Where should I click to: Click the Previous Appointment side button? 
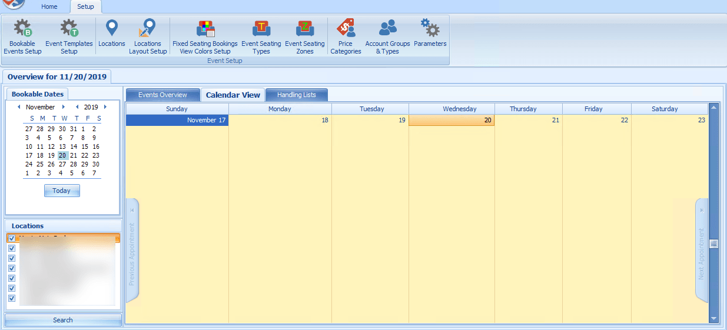(132, 251)
